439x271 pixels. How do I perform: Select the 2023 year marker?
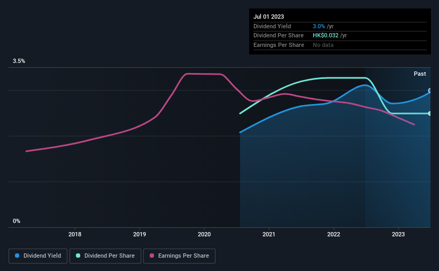pos(398,234)
